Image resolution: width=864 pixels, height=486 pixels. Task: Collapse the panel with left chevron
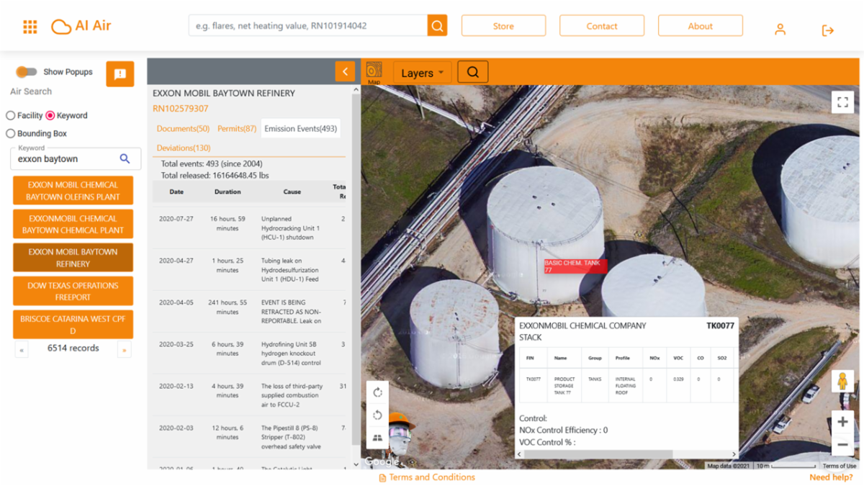(346, 71)
